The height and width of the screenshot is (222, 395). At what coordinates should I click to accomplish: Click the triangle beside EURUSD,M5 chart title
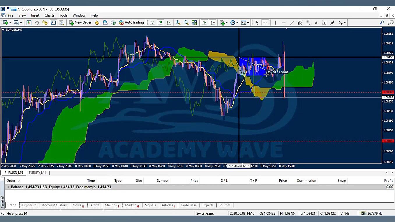pos(3,30)
